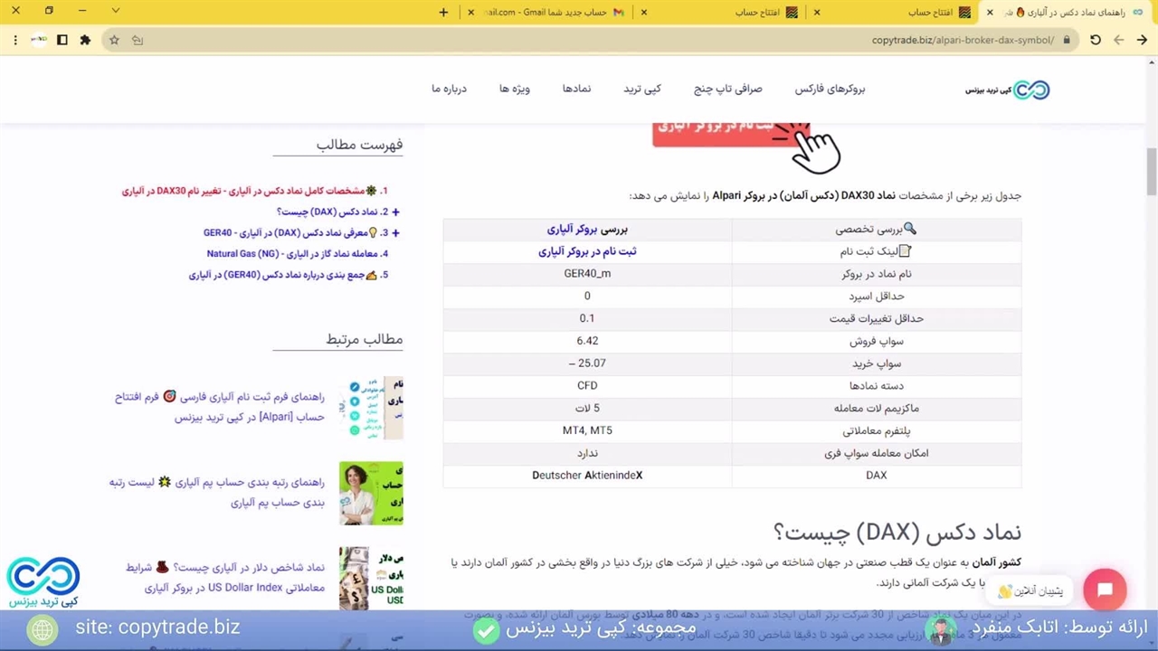
Task: Click 'ثبت نام در بروکر آلپاری' table link
Action: tap(586, 251)
